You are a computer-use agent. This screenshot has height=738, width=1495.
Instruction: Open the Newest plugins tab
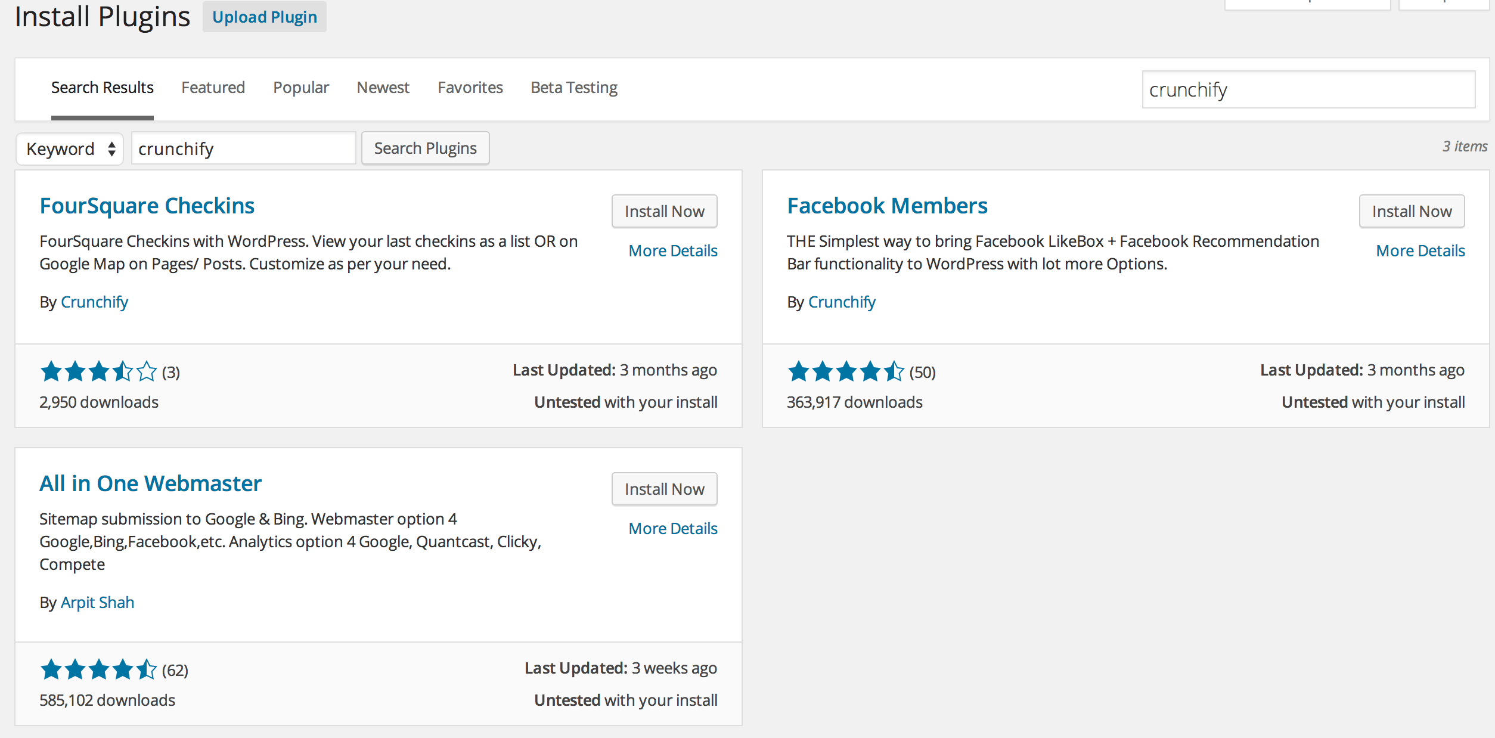[383, 88]
